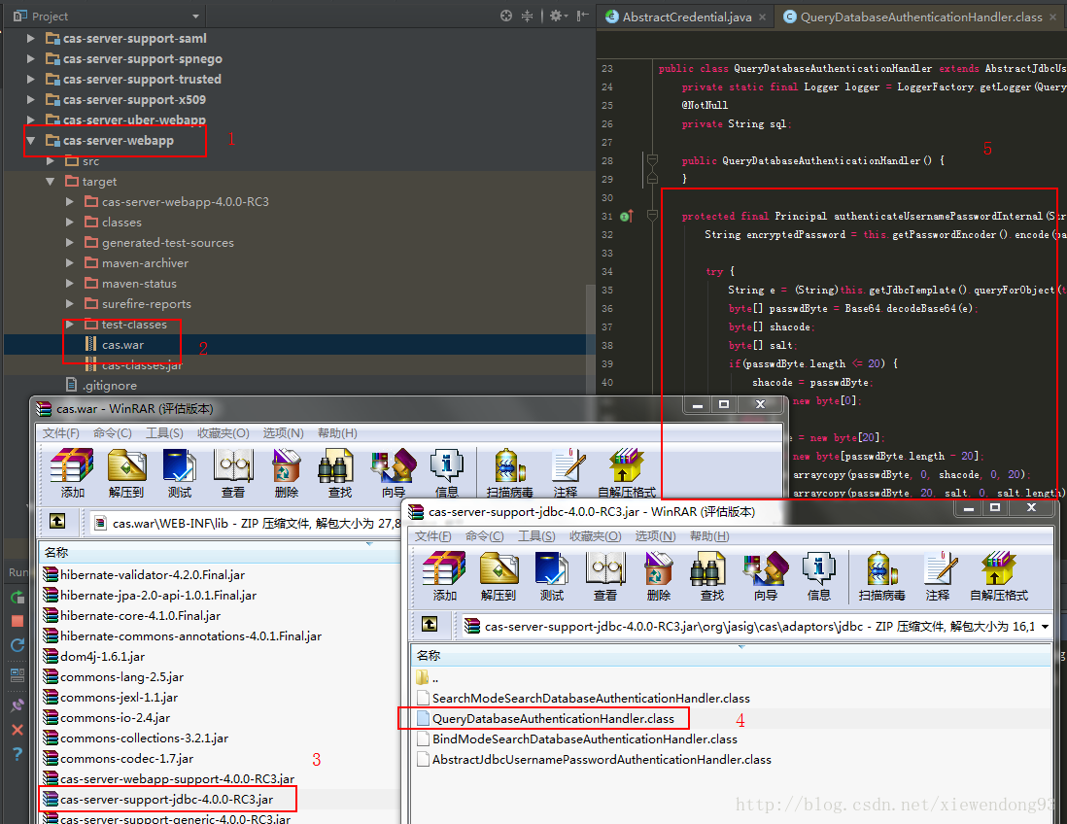Collapse cas-server-webapp tree node

point(31,141)
